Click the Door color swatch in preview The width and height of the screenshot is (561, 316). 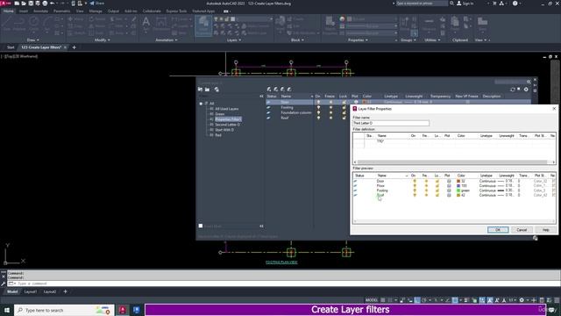[x=458, y=182]
